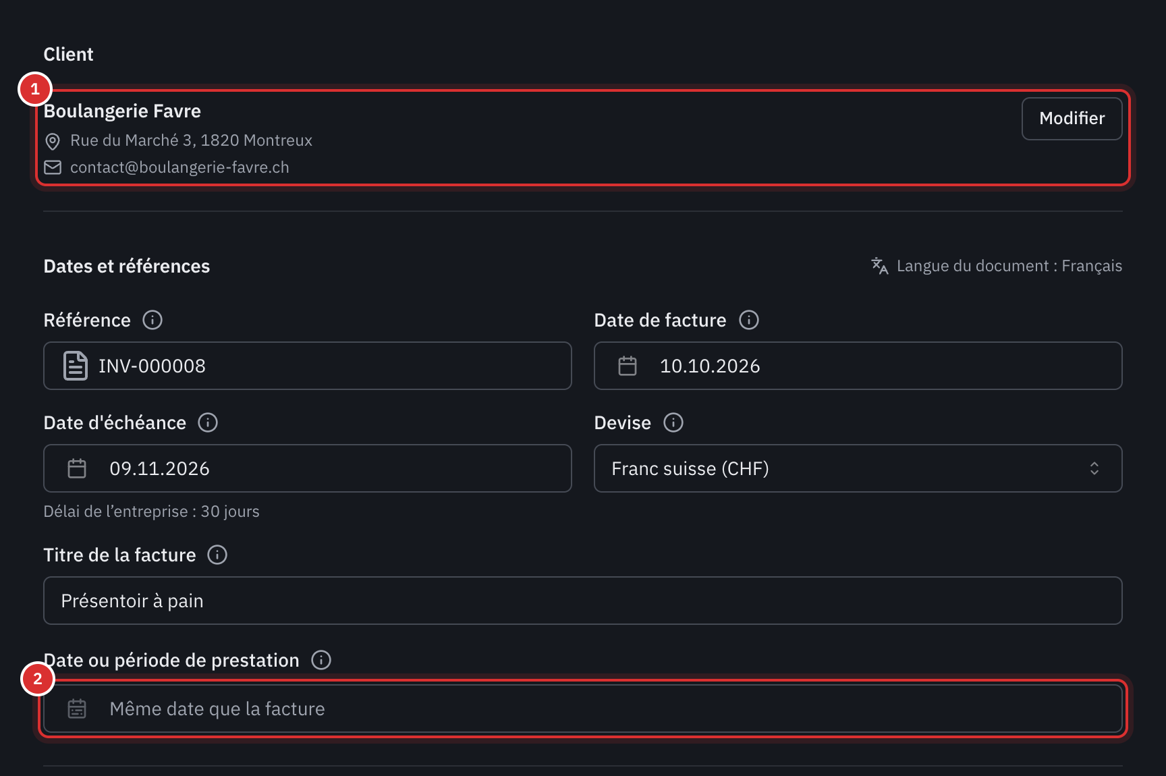Click the Date de facture info icon

tap(749, 320)
